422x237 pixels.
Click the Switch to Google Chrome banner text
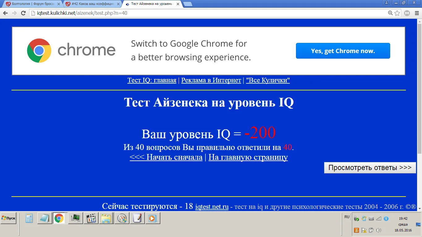point(191,50)
